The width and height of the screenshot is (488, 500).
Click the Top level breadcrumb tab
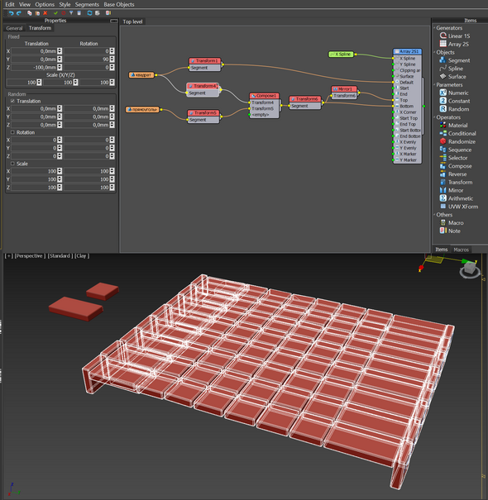tap(133, 21)
